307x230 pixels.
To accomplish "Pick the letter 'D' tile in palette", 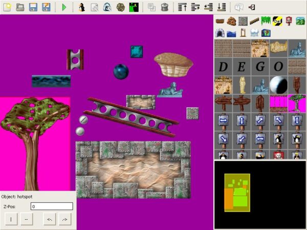I will pos(223,66).
